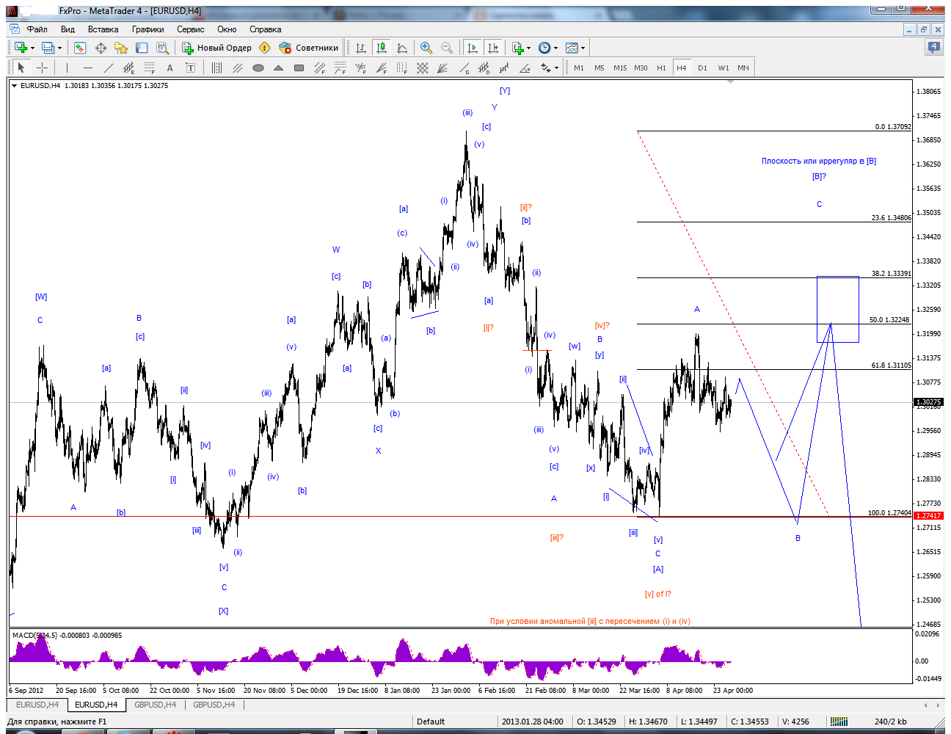Switch timeframe to M1
The height and width of the screenshot is (734, 951).
click(x=579, y=68)
